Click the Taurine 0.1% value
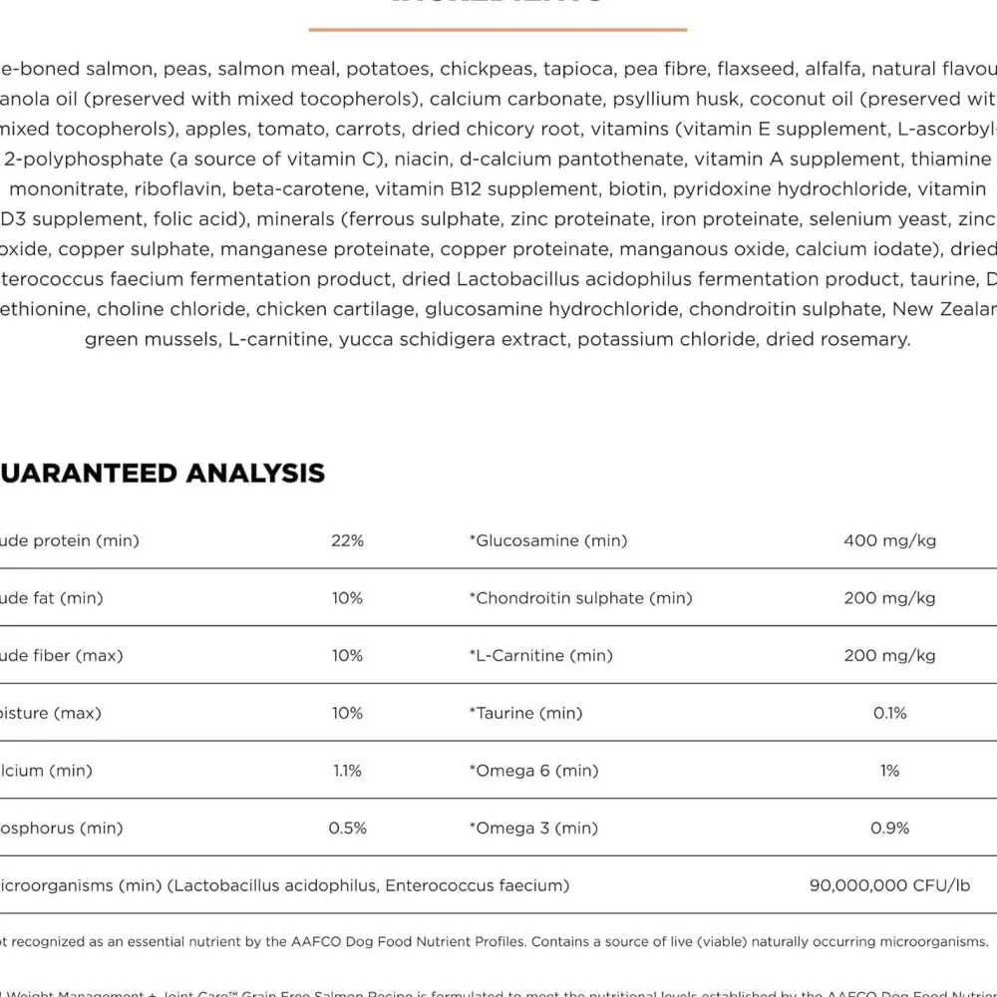The height and width of the screenshot is (997, 997). coord(889,713)
